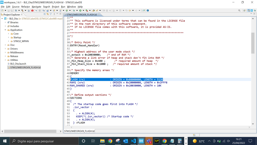Click the Search flashlight toolbar icon

pos(97,11)
